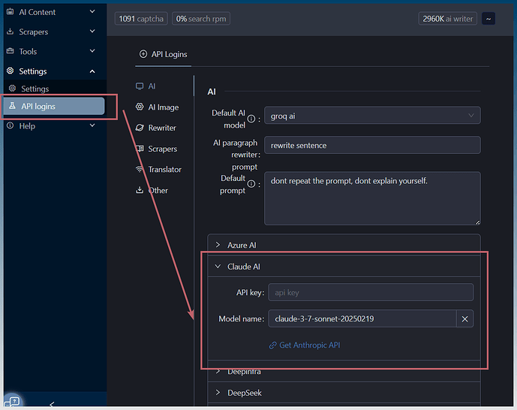The image size is (517, 410).
Task: Click the AI Content sidebar icon
Action: click(11, 11)
